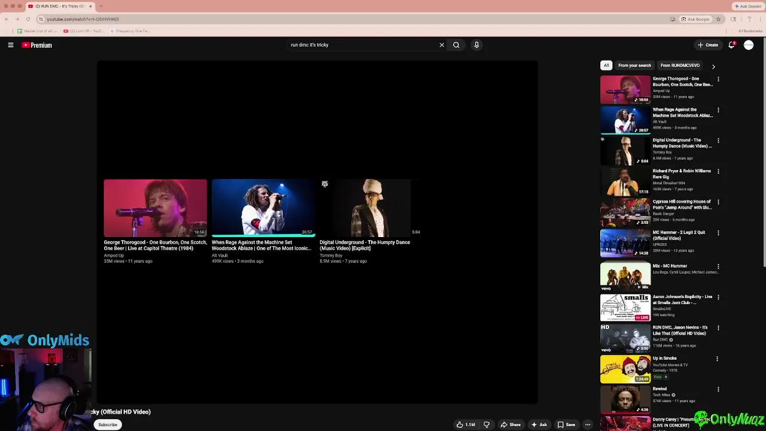Open Ask Gemini in Chrome tab strip
The width and height of the screenshot is (766, 431).
(x=748, y=6)
